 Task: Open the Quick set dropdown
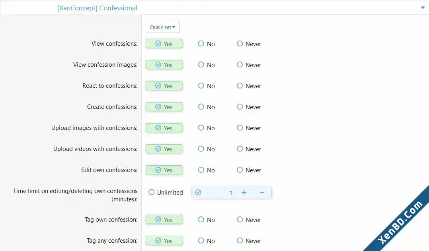pyautogui.click(x=162, y=27)
